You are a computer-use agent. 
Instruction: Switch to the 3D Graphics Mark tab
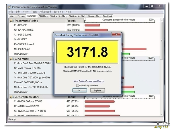coord(77,16)
